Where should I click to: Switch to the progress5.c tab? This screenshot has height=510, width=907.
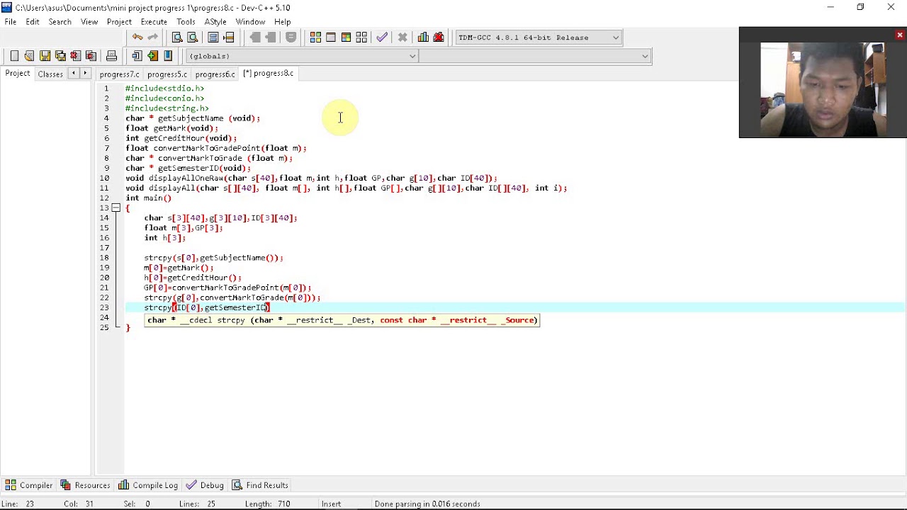point(167,74)
